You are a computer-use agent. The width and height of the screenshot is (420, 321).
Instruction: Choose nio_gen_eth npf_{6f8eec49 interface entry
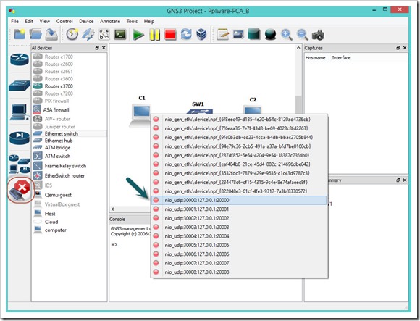(x=239, y=120)
